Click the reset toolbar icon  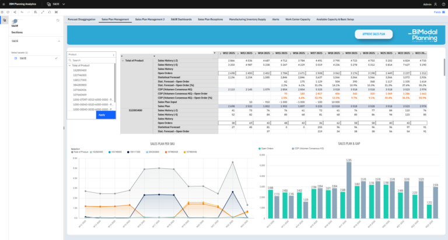coord(50,12)
